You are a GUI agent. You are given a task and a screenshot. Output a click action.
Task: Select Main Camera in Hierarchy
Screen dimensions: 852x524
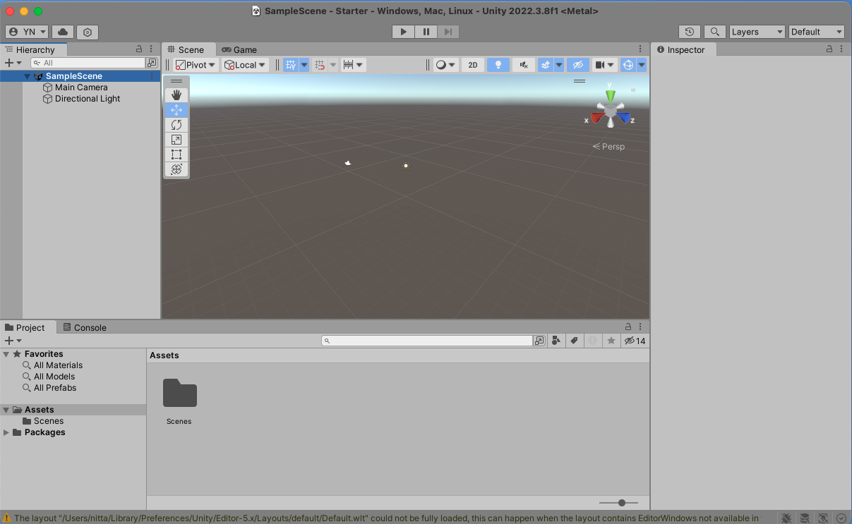[81, 87]
